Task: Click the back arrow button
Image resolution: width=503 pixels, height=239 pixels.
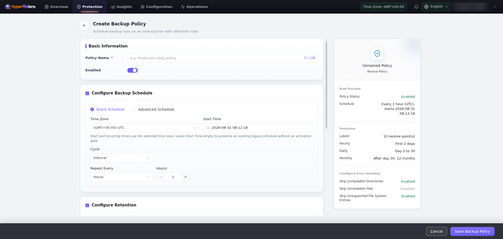Action: pyautogui.click(x=84, y=25)
